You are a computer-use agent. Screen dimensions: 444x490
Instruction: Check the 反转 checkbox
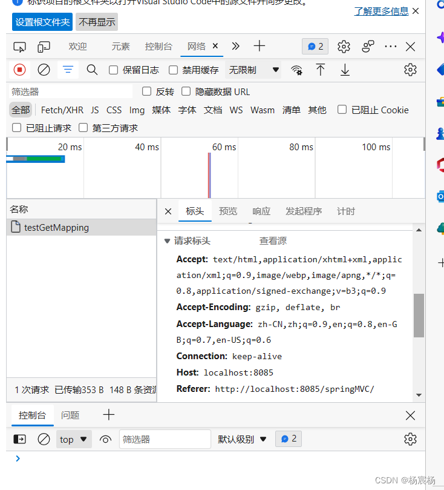click(146, 91)
